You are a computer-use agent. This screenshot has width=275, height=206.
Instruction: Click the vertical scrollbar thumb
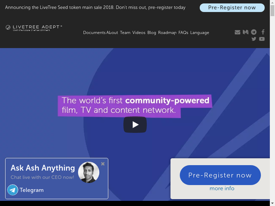point(272,10)
